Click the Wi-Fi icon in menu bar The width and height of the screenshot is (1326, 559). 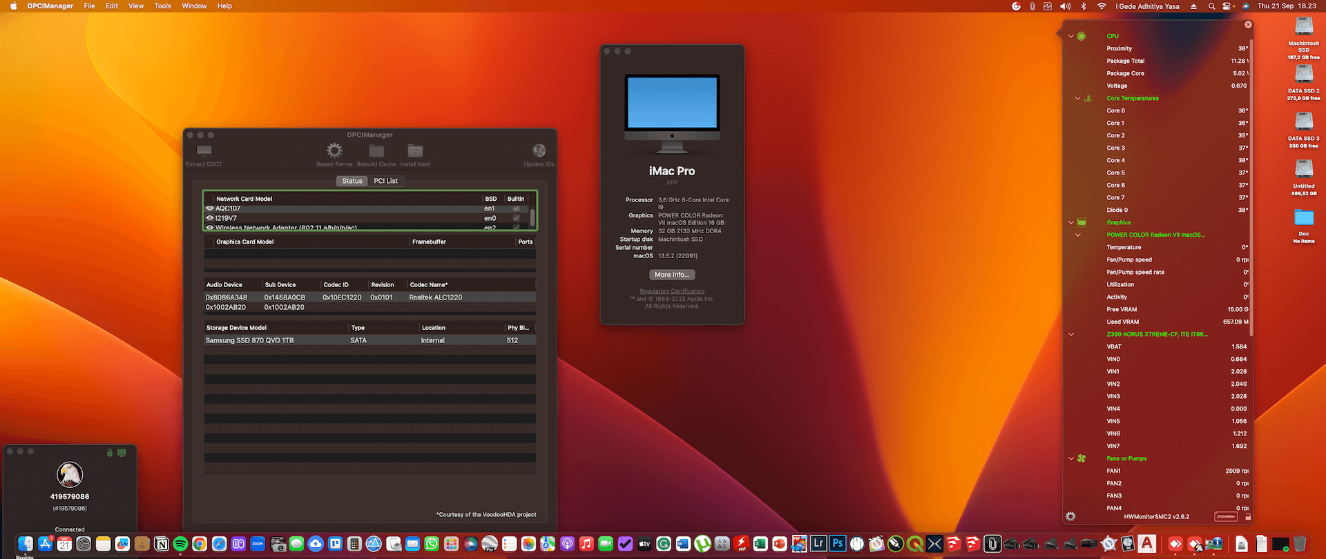tap(1102, 6)
